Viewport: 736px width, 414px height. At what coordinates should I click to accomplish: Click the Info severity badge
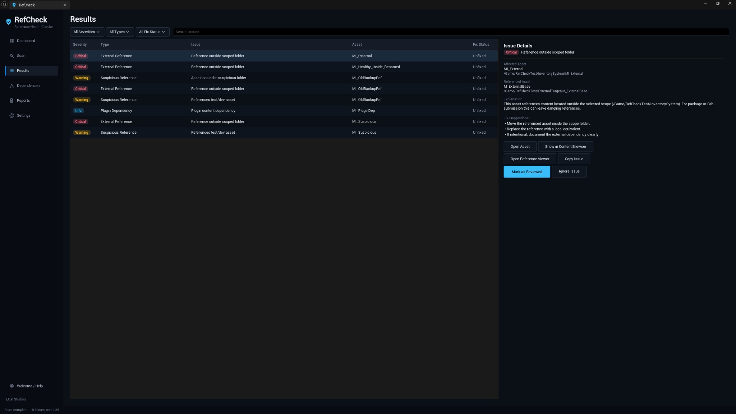click(x=78, y=111)
